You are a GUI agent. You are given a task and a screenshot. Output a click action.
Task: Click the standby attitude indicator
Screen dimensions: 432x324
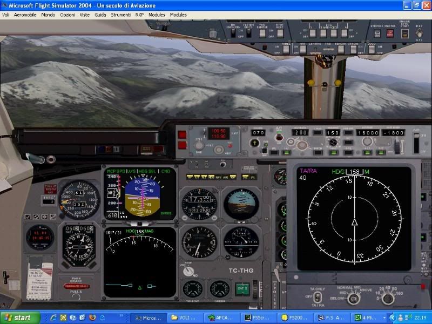241,204
